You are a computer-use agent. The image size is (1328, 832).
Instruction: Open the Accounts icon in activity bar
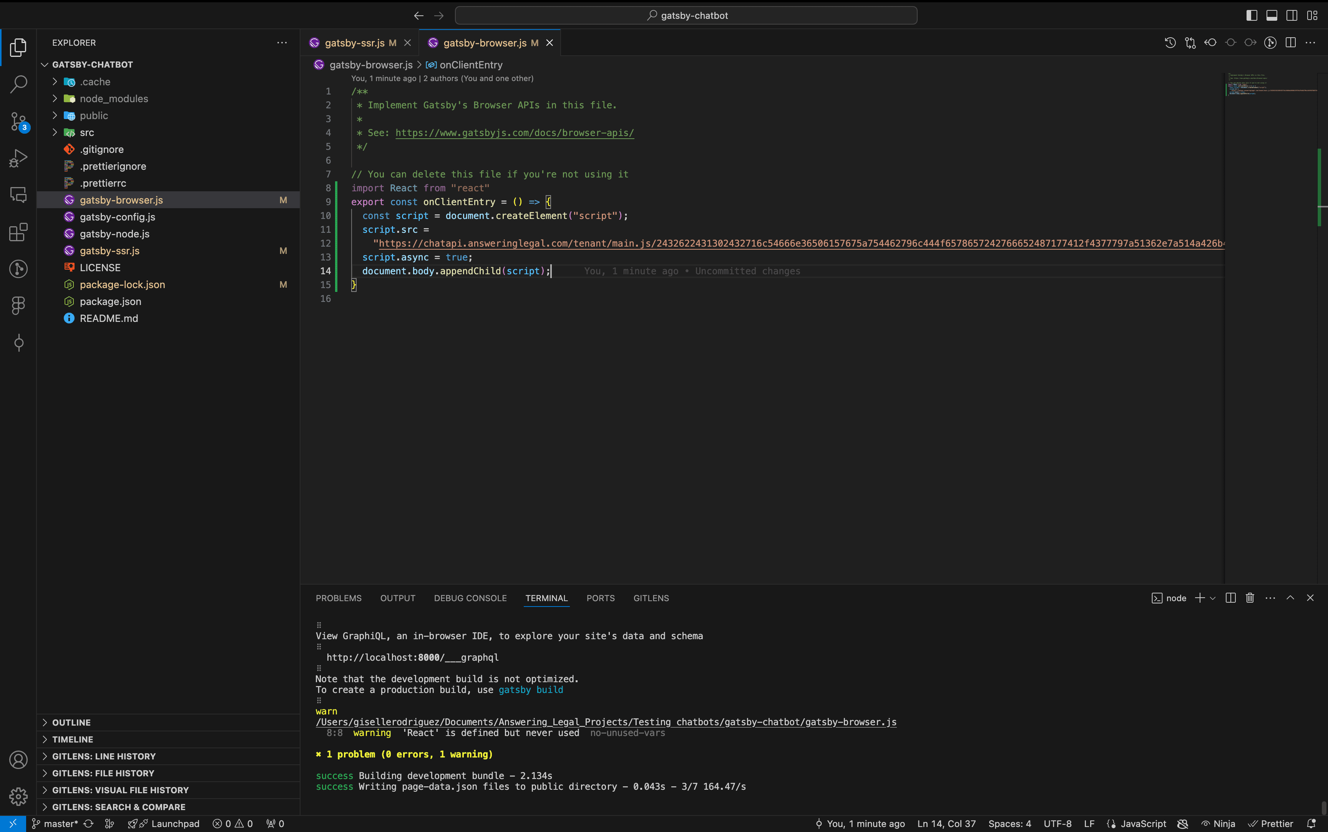[18, 760]
